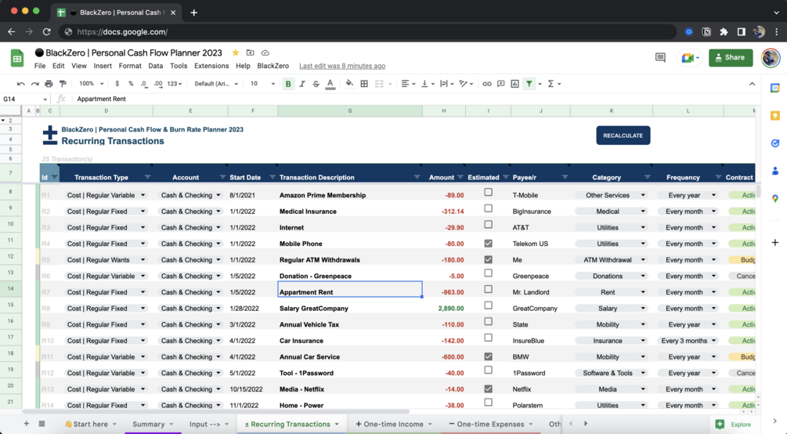Image resolution: width=787 pixels, height=434 pixels.
Task: Open the Google Meet call menu
Action: pos(690,58)
